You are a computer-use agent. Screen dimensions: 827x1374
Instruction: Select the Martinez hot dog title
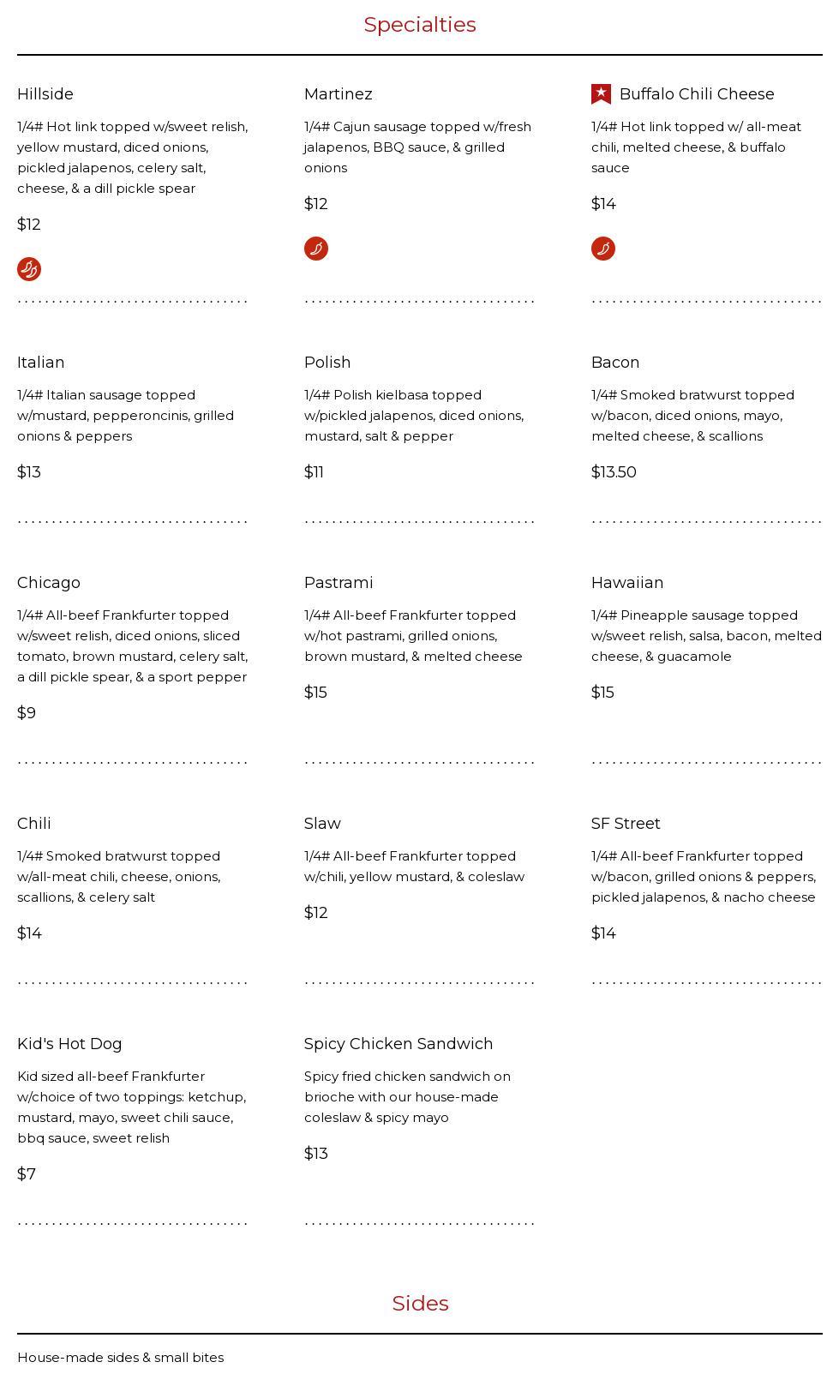point(338,94)
